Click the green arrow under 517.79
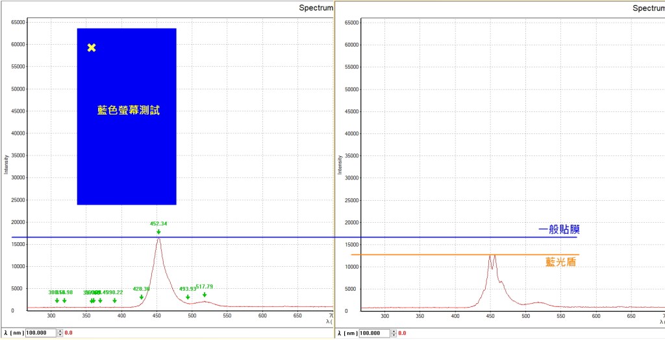The height and width of the screenshot is (340, 665). tap(205, 295)
